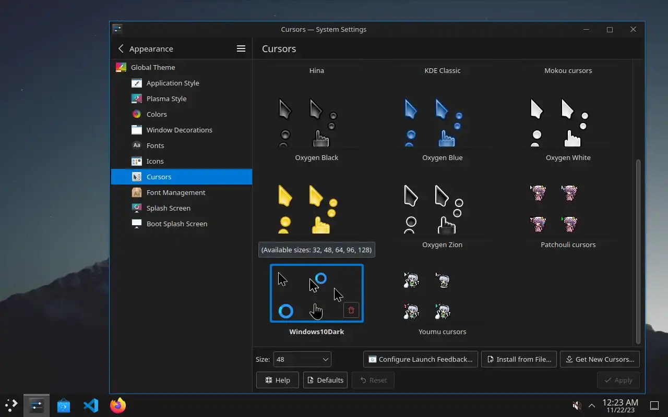Image resolution: width=668 pixels, height=417 pixels.
Task: Open the Window Decorations icon
Action: pos(137,130)
